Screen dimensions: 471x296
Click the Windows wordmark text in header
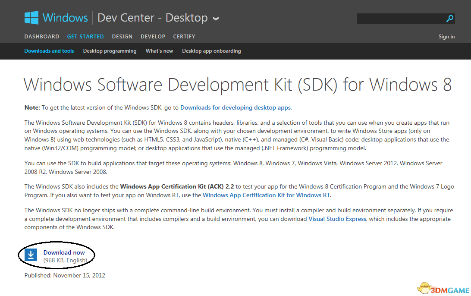(x=65, y=18)
